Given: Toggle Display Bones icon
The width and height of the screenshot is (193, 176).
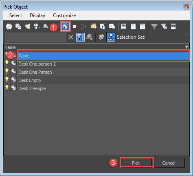Looking at the screenshot, I should point(83,26).
